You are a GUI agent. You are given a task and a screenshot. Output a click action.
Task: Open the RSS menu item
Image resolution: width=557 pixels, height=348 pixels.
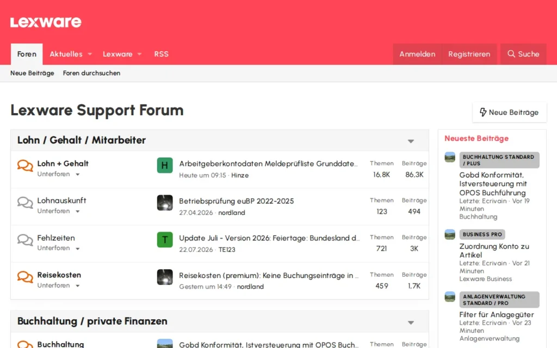(x=161, y=54)
